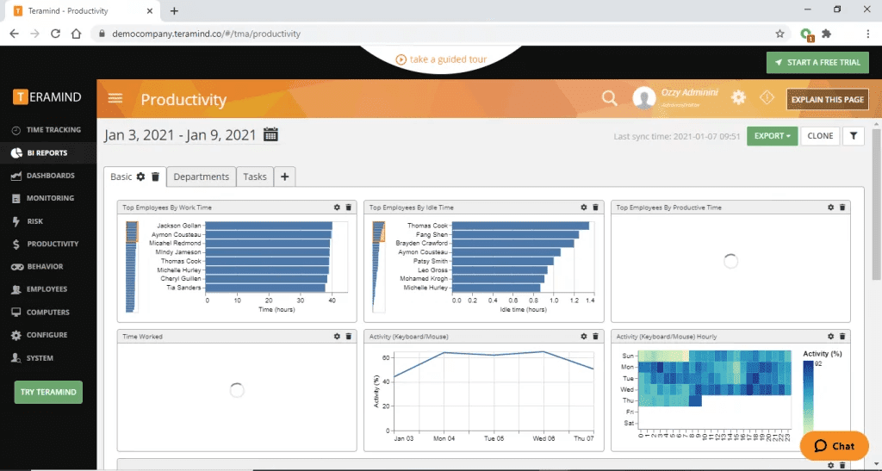Image resolution: width=882 pixels, height=471 pixels.
Task: Open Monitoring sidebar section
Action: [48, 198]
